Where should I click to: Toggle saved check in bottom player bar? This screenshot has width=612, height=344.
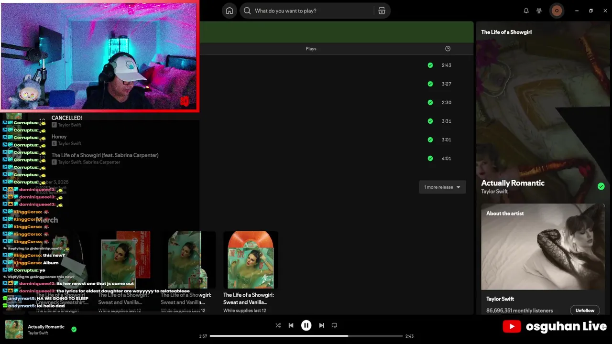coord(74,329)
